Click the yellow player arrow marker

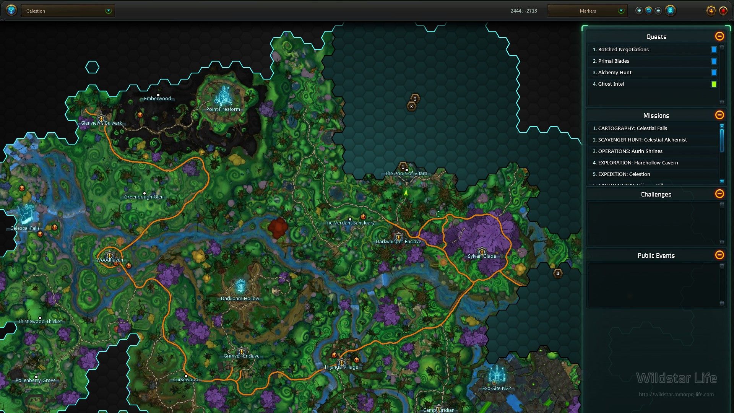point(406,193)
